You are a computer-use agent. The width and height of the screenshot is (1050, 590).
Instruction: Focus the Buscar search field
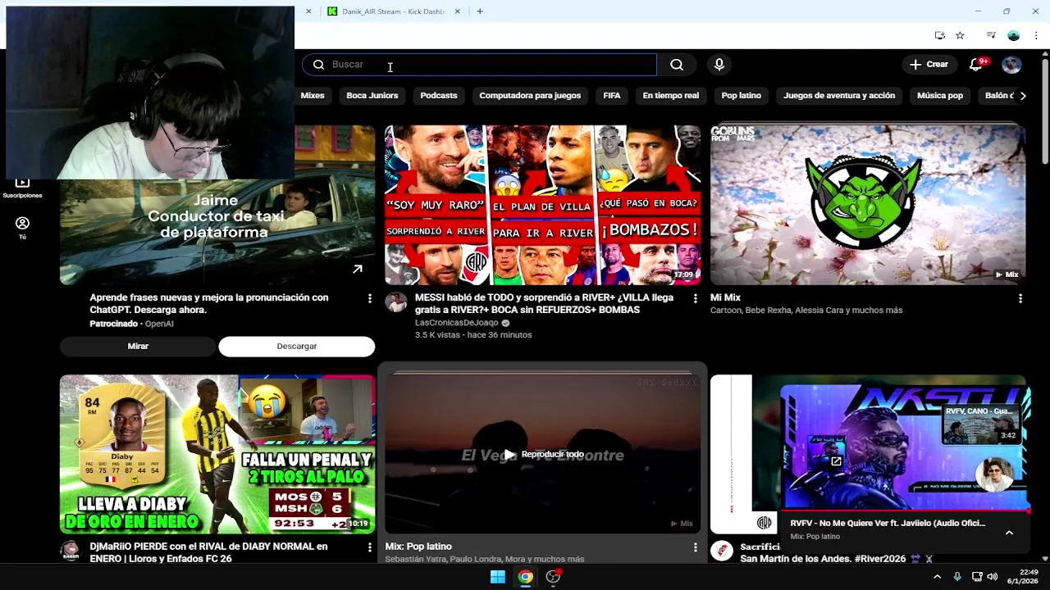[x=480, y=65]
